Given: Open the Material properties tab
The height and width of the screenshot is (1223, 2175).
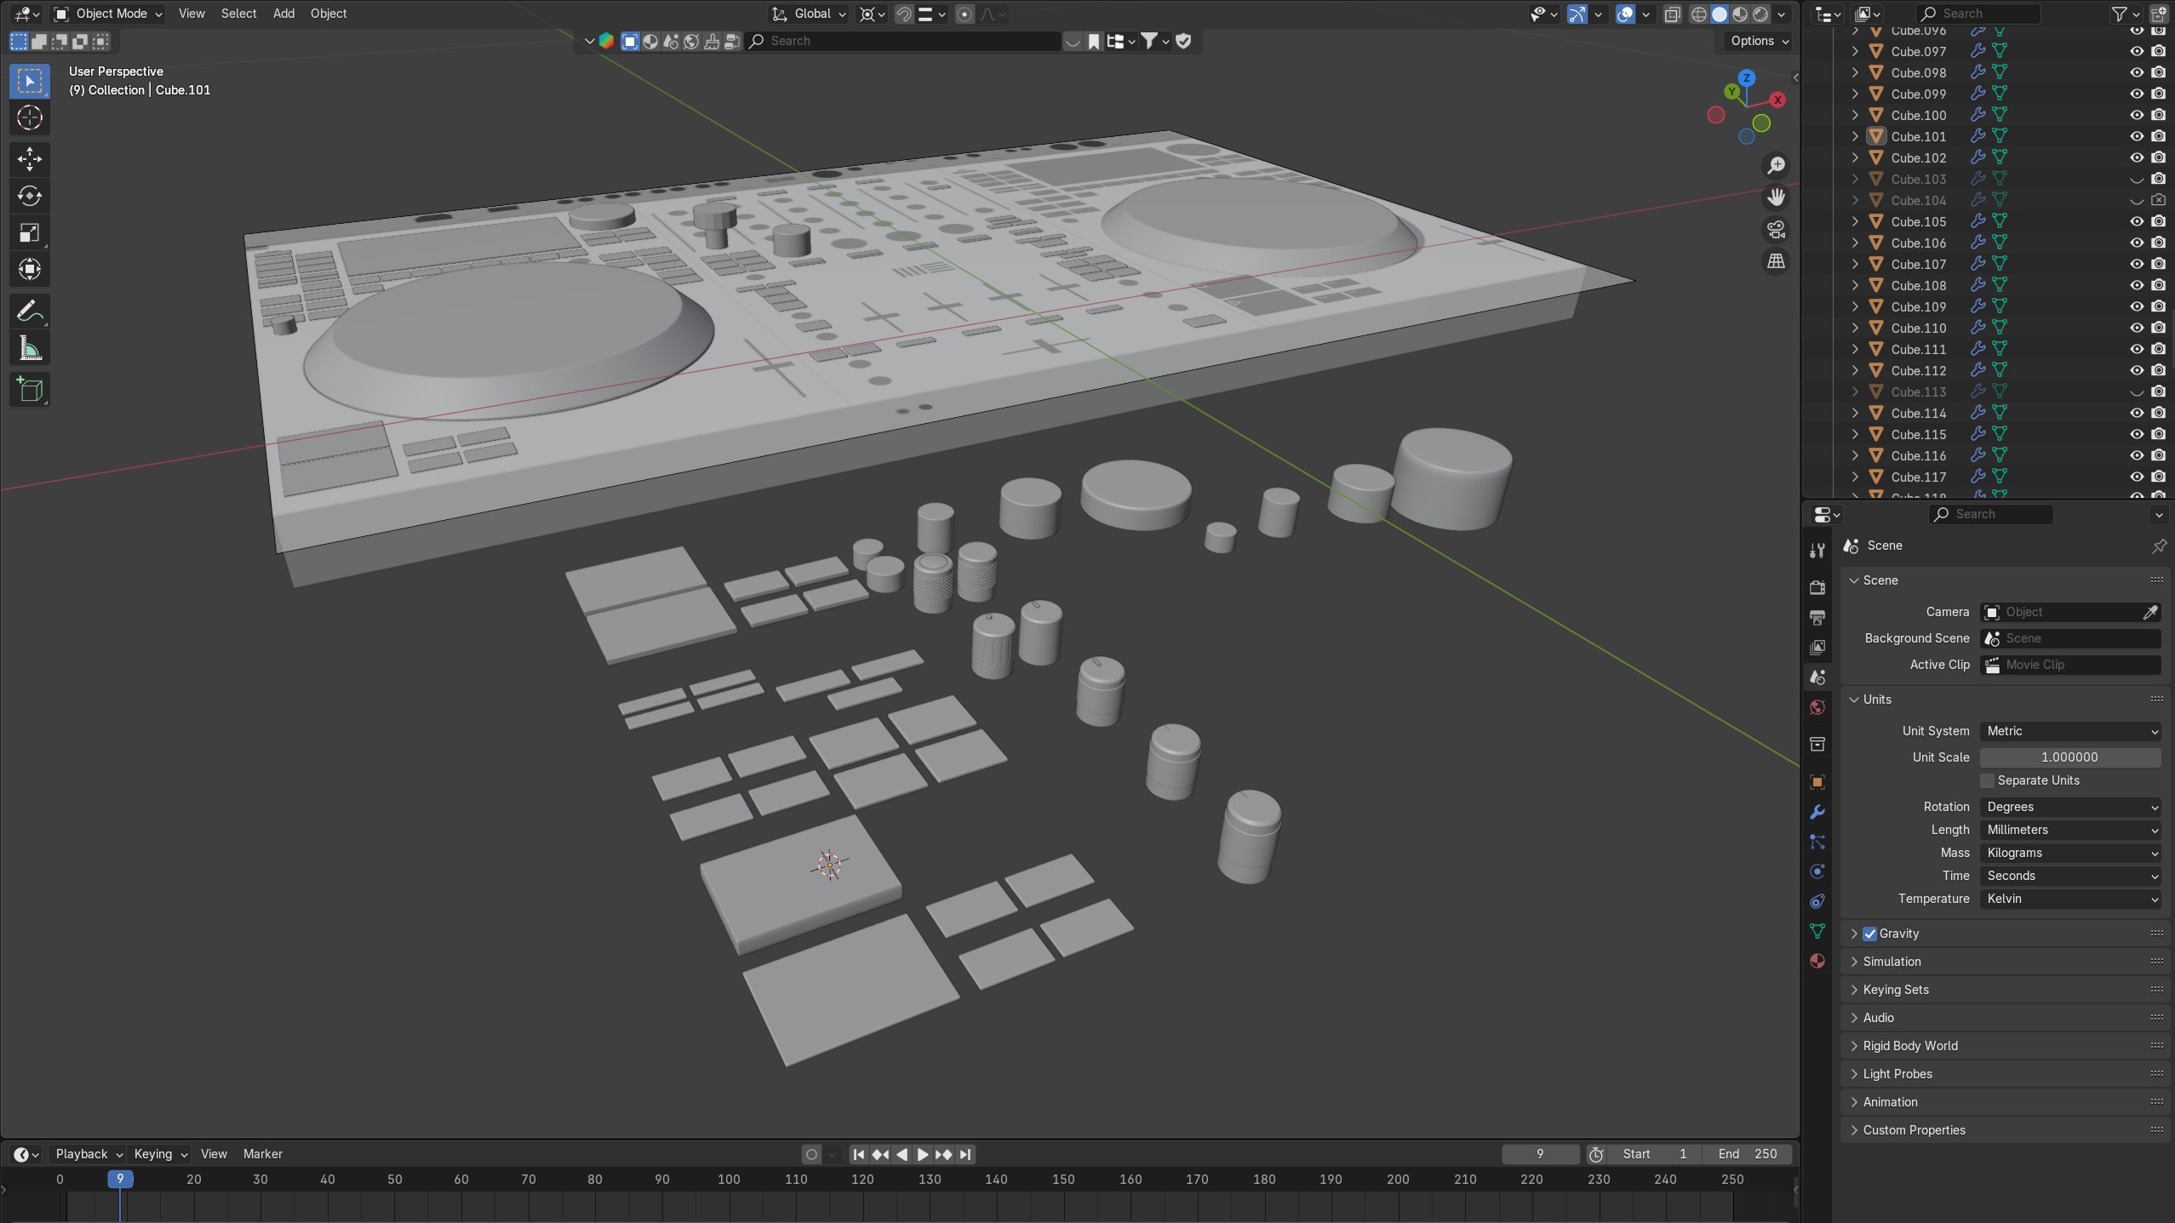Looking at the screenshot, I should 1817,961.
